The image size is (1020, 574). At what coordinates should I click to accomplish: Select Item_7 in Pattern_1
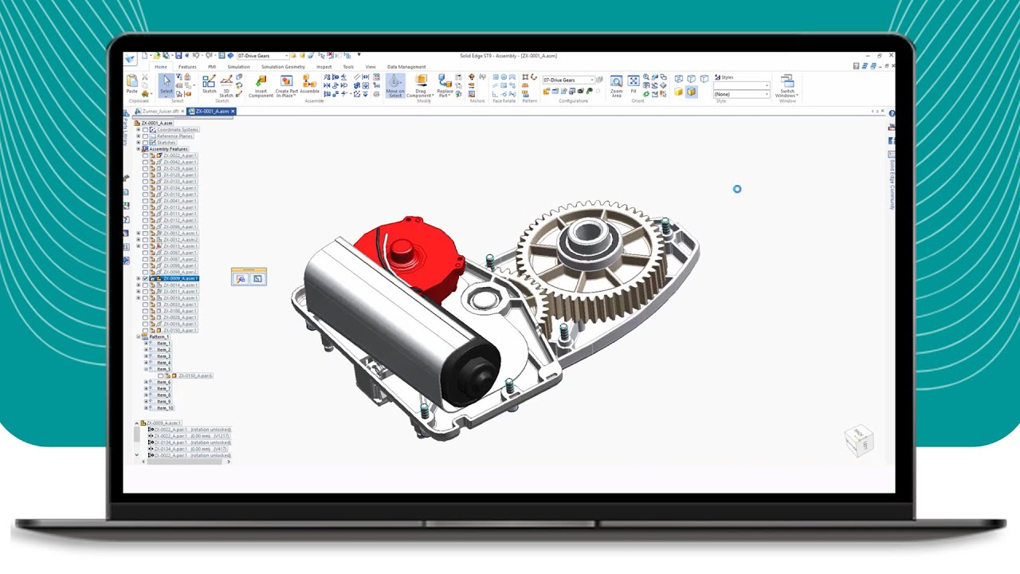tap(164, 388)
